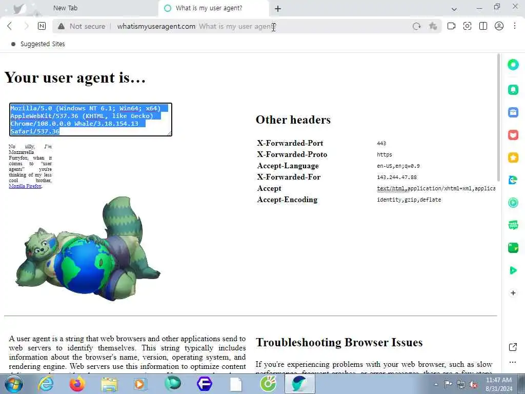Bookmark this page with the star icon
The width and height of the screenshot is (525, 394).
tap(433, 26)
